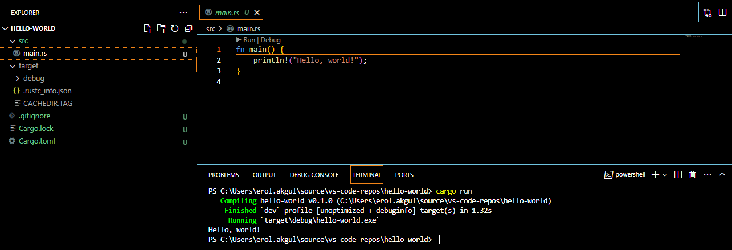The image size is (732, 250).
Task: Refresh the Explorer file tree
Action: pos(175,28)
